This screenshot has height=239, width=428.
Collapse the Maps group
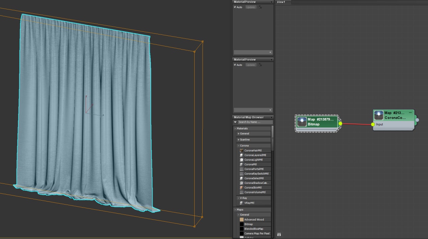[235, 210]
